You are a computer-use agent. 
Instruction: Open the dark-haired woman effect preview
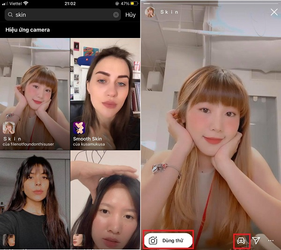tap(35, 200)
